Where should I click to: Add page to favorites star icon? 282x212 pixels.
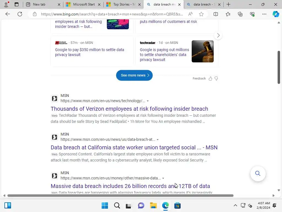[201, 14]
